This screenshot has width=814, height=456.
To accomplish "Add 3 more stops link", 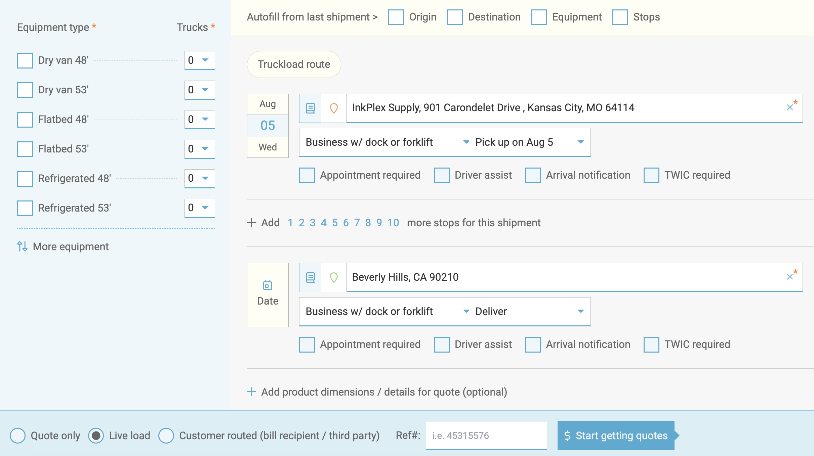I will (313, 223).
